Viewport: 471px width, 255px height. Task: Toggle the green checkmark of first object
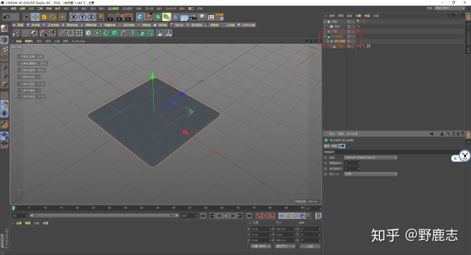pyautogui.click(x=355, y=22)
